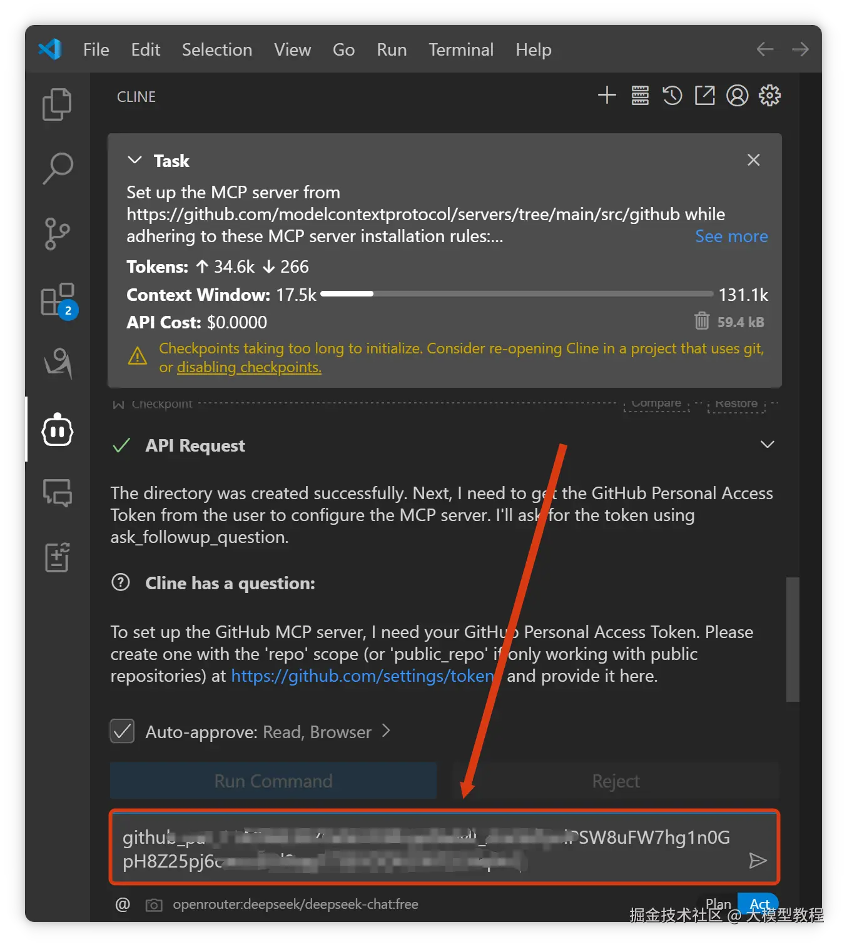Open the activity bar icon below Extensions

[58, 363]
